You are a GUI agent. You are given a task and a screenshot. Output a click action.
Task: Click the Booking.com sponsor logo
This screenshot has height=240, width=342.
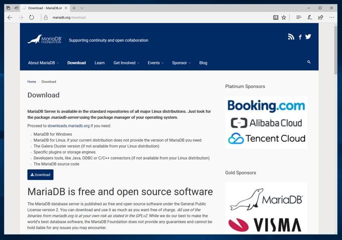click(x=267, y=106)
